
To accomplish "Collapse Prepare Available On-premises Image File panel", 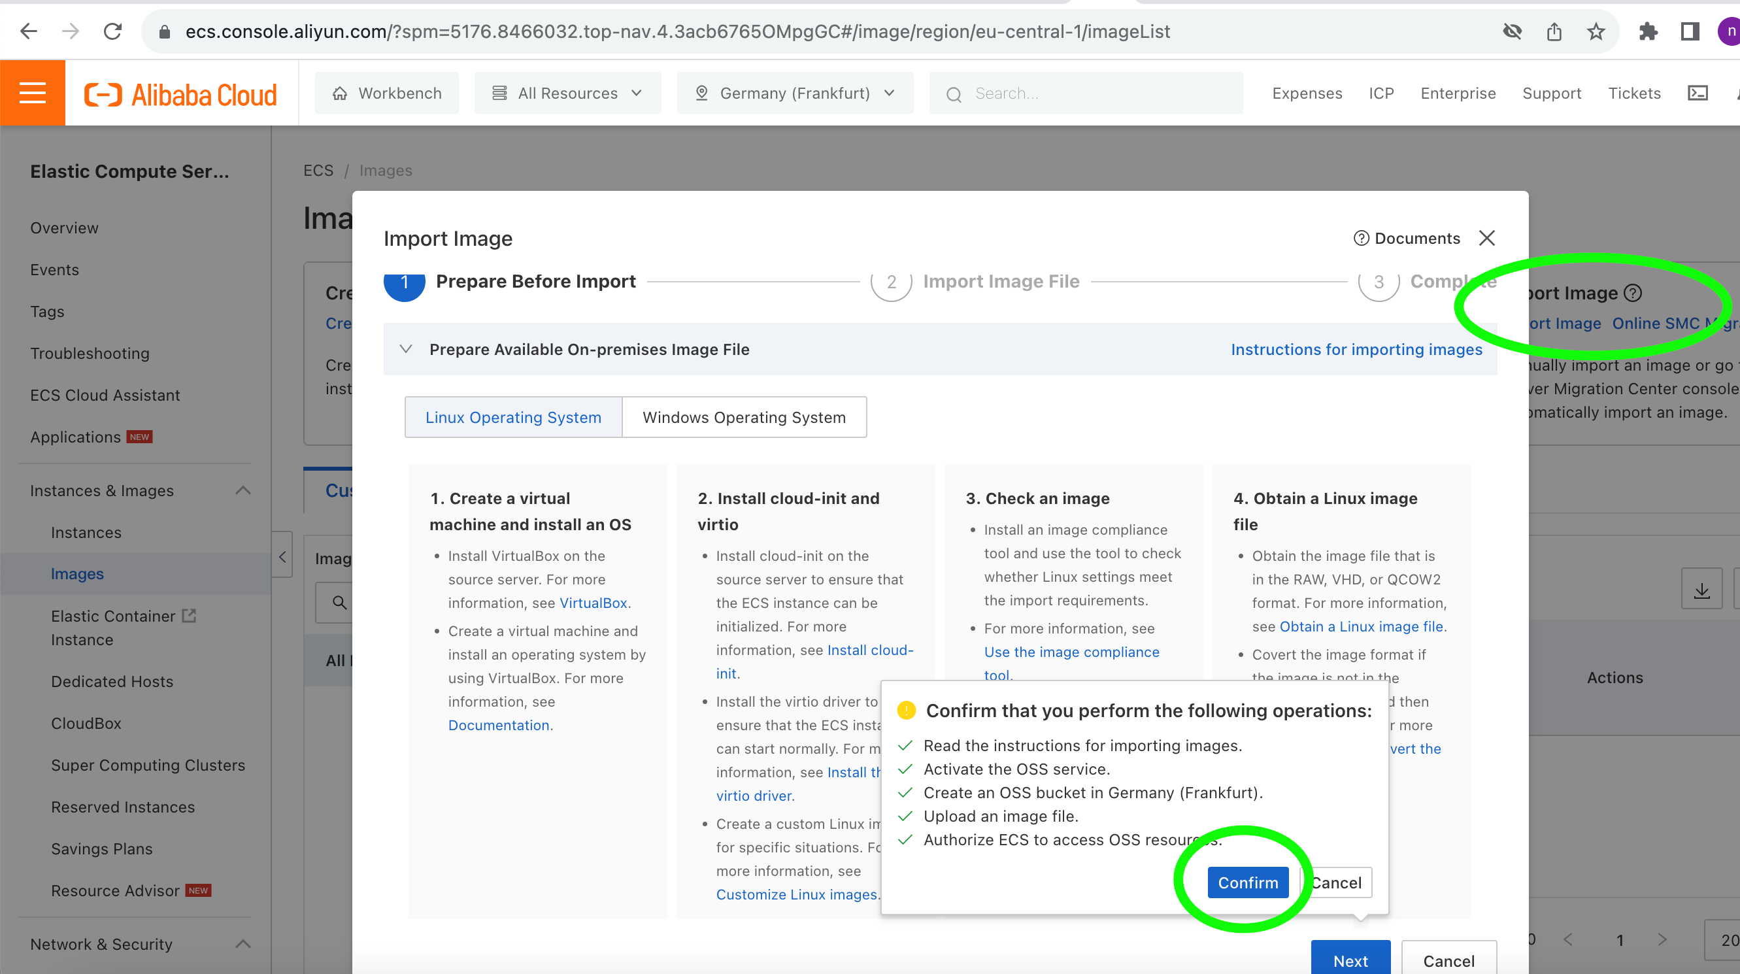I will click(406, 349).
